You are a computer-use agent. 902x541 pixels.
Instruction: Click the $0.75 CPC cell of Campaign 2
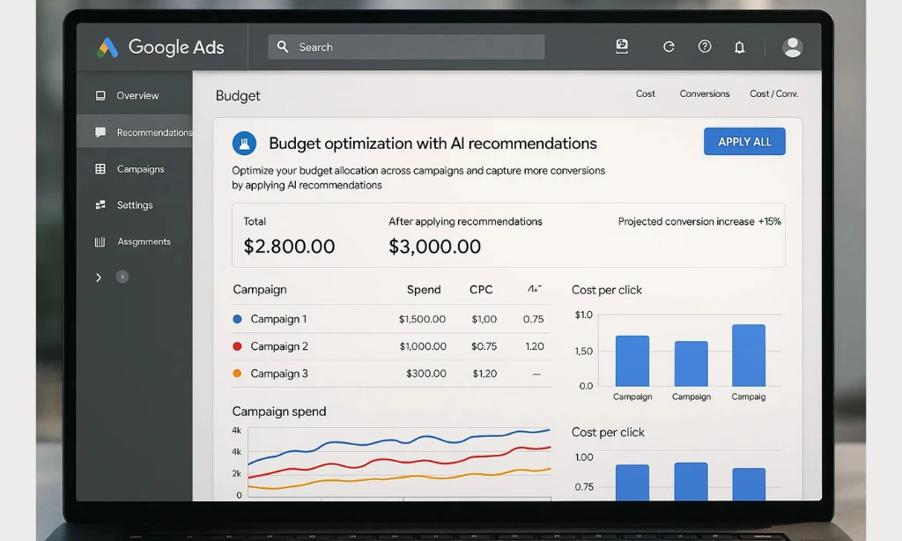click(x=484, y=346)
